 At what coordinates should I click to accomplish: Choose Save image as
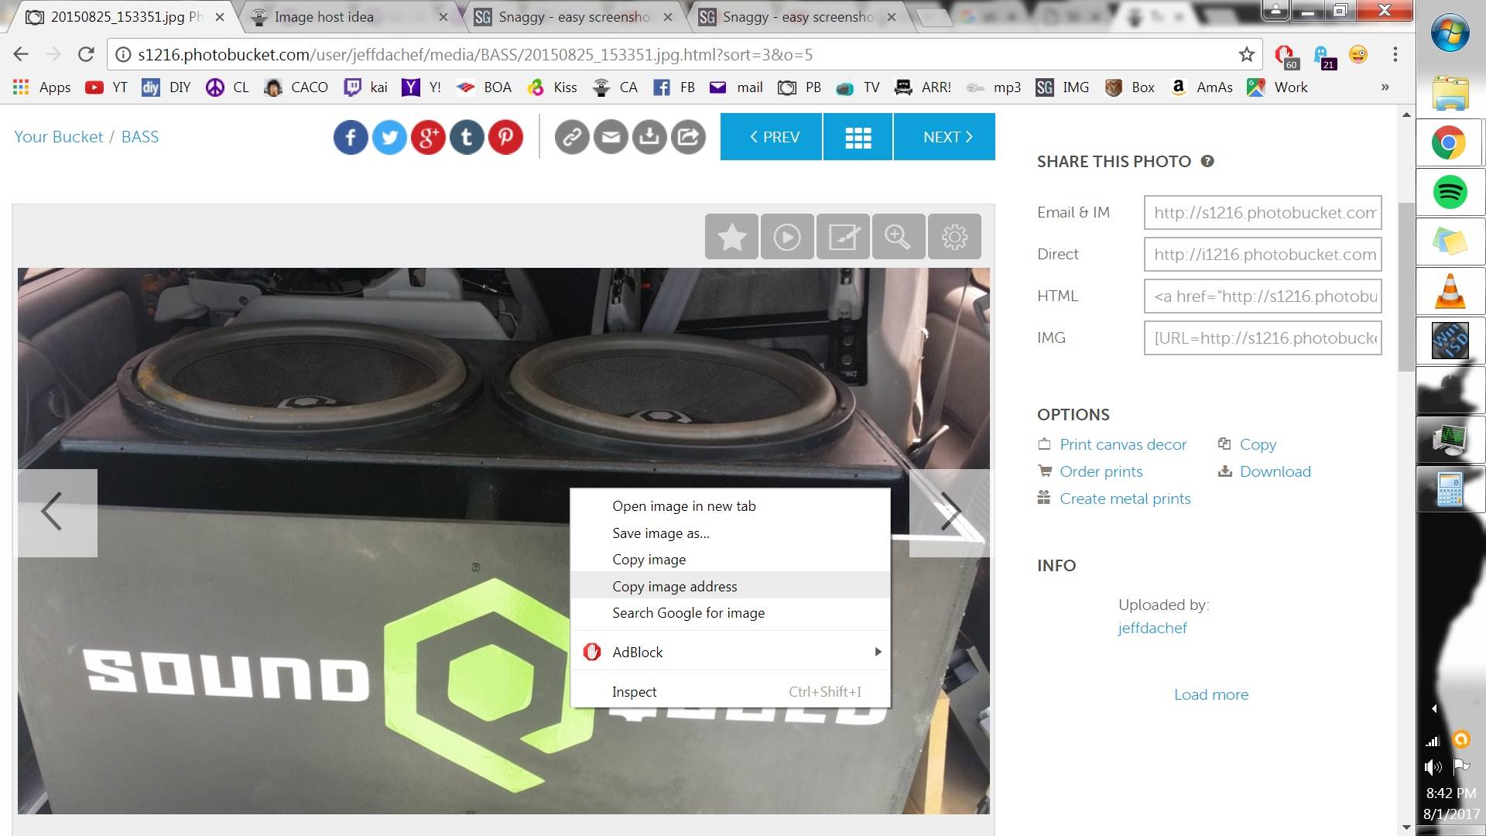click(x=730, y=533)
